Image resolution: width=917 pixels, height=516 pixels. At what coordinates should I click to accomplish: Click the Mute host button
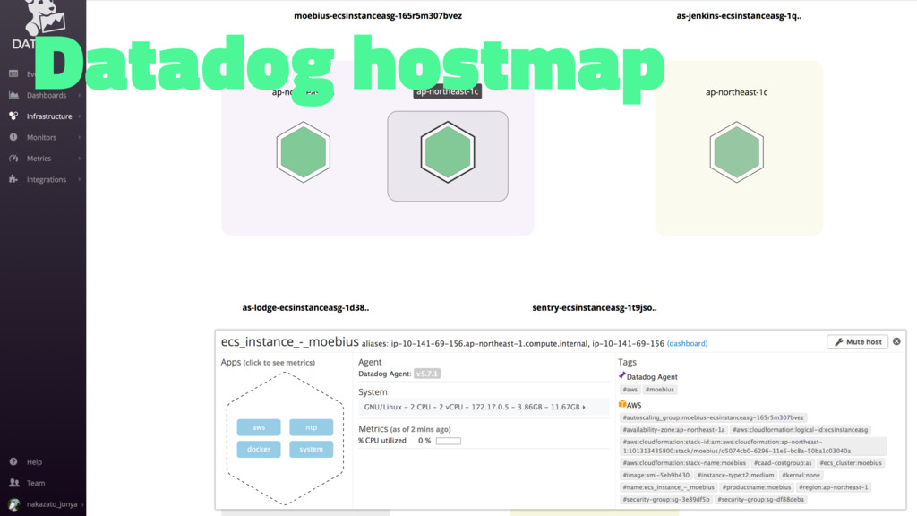pyautogui.click(x=857, y=341)
